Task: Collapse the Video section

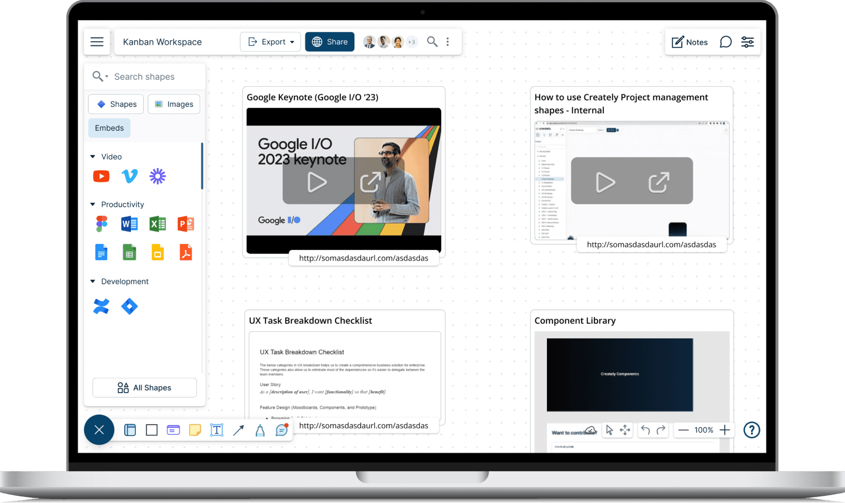Action: [93, 157]
